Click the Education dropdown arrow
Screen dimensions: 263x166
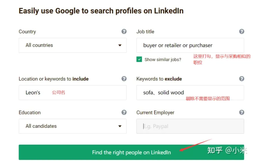(120, 126)
